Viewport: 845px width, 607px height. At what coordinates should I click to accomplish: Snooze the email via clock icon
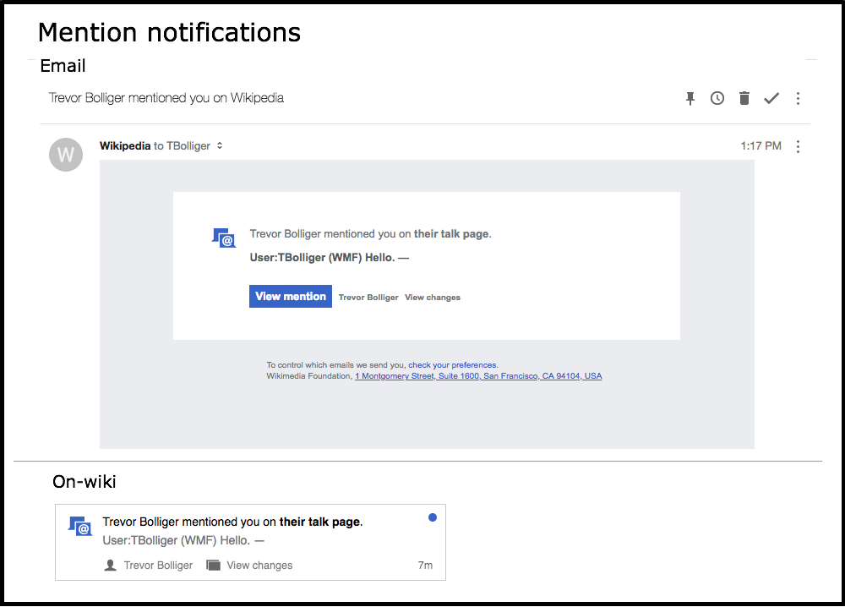click(717, 98)
